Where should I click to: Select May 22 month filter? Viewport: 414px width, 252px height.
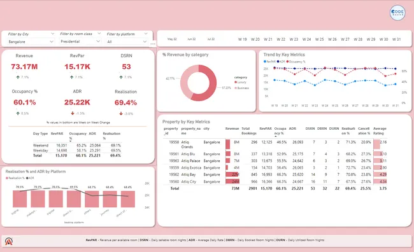click(x=172, y=39)
